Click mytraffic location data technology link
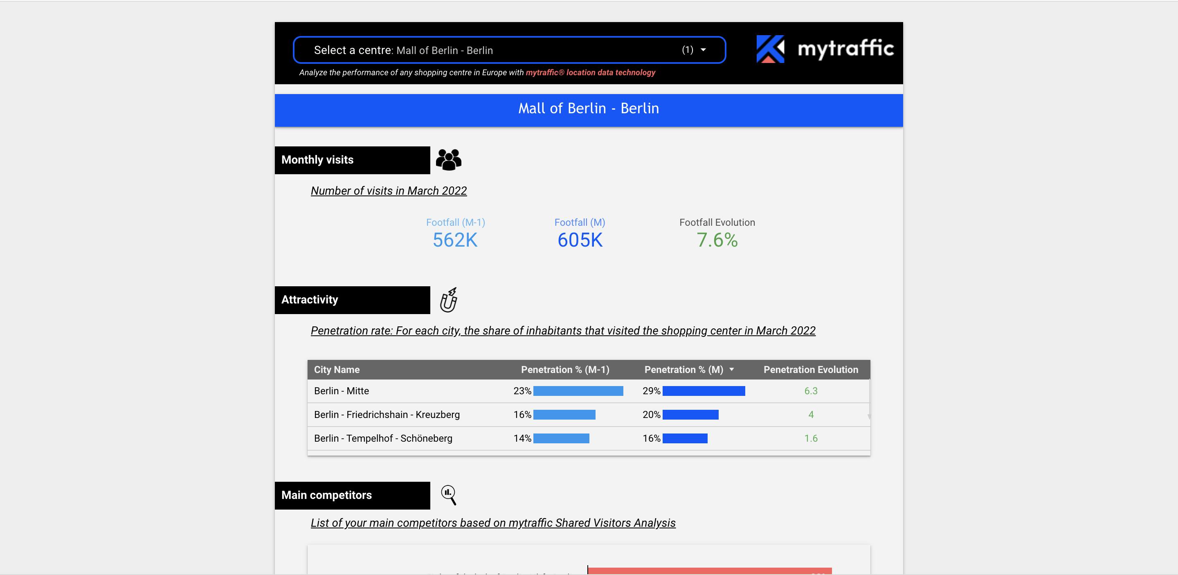1178x575 pixels. click(x=590, y=72)
